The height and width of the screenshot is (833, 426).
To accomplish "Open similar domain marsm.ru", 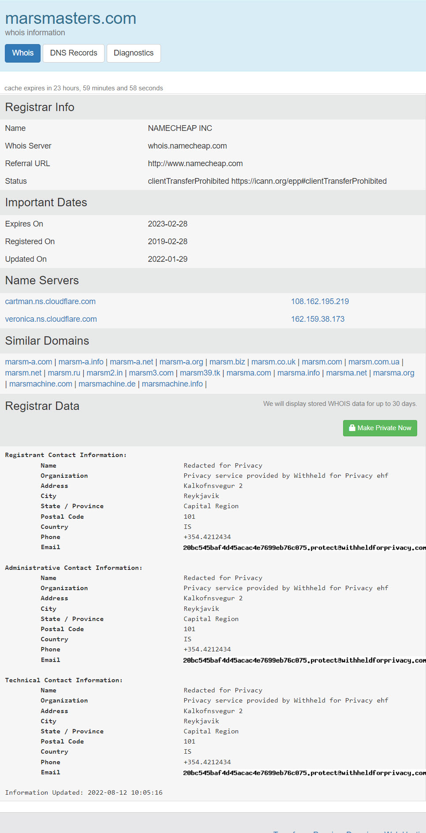I will pos(64,373).
